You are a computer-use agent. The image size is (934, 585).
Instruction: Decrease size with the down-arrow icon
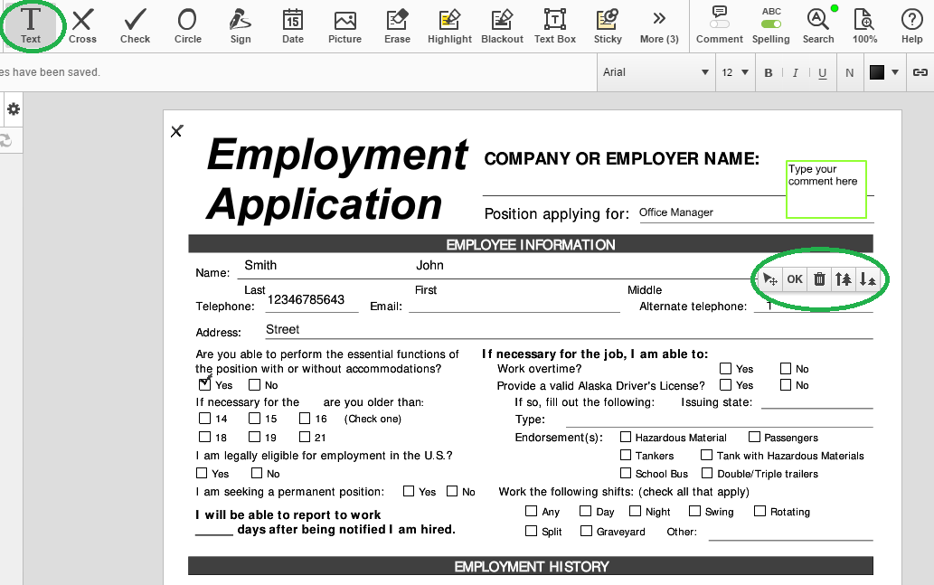click(867, 278)
